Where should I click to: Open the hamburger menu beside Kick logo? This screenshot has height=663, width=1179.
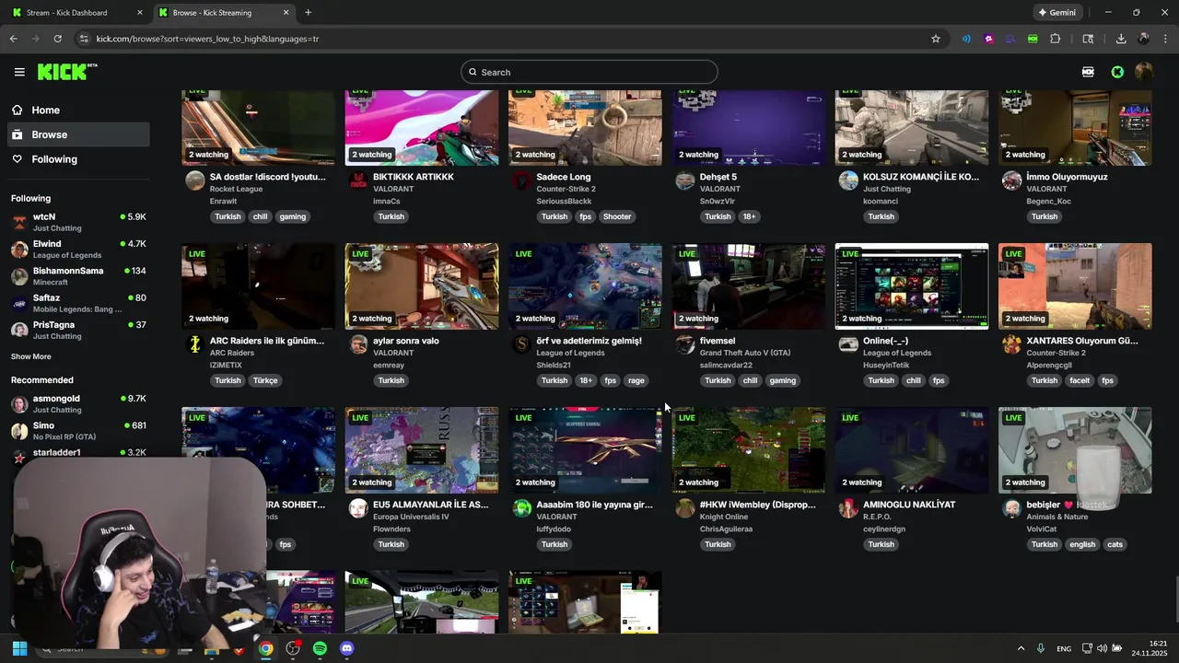tap(19, 72)
